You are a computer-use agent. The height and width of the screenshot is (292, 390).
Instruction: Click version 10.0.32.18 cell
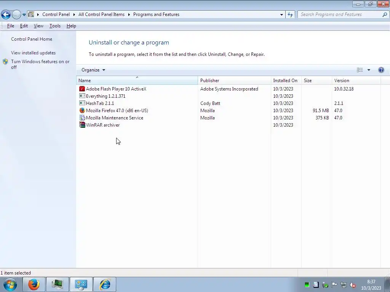(x=344, y=89)
